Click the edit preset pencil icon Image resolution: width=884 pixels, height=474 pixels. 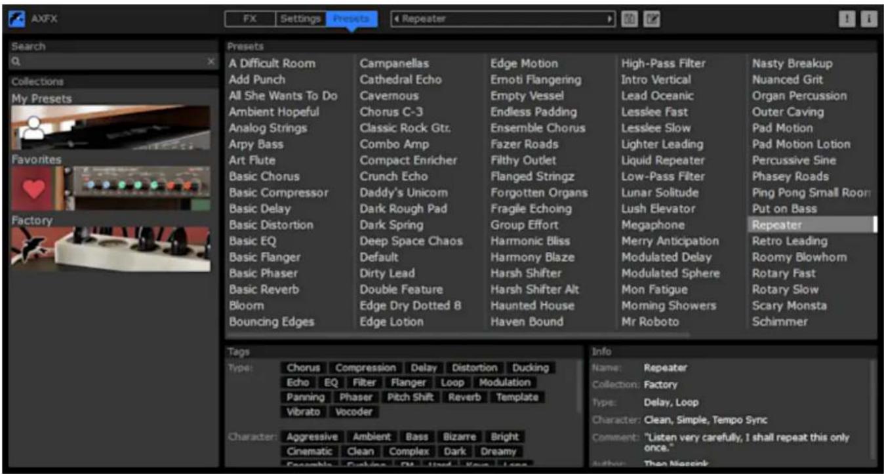(651, 20)
